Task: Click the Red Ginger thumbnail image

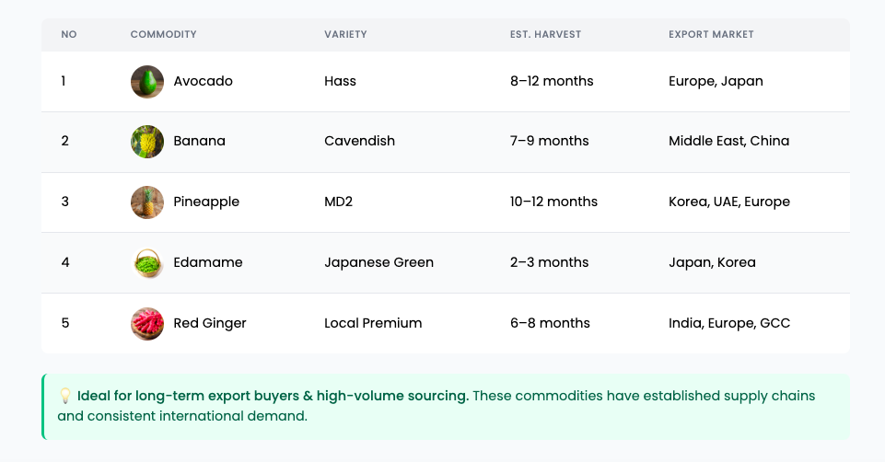Action: click(147, 323)
